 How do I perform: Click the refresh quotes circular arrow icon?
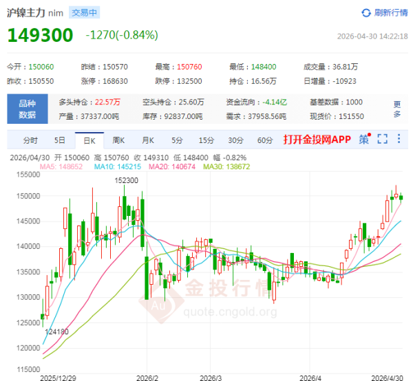pos(366,13)
